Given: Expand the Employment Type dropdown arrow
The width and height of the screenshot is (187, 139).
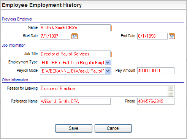Looking at the screenshot, I should pyautogui.click(x=108, y=63).
